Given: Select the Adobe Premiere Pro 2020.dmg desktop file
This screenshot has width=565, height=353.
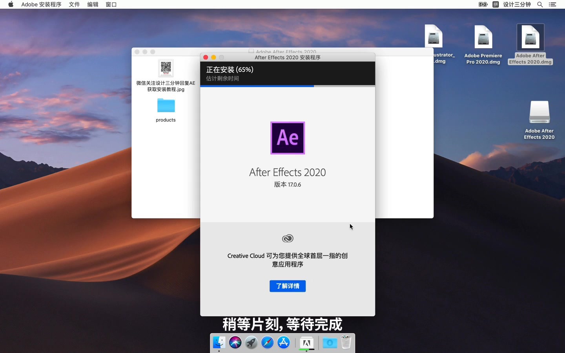Looking at the screenshot, I should [483, 45].
